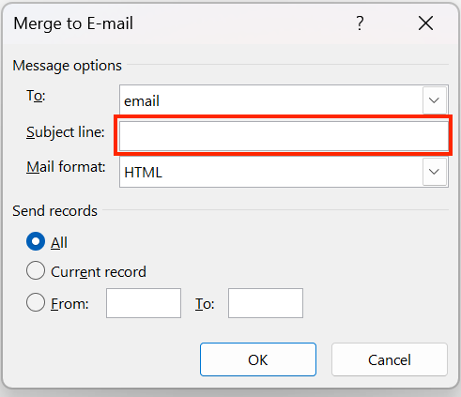Click the Mail format box showing HTML
Viewport: 461px width, 397px height.
(284, 172)
